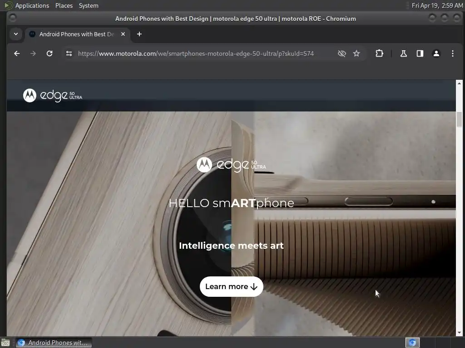The height and width of the screenshot is (348, 465).
Task: Open the System menu
Action: pos(89,5)
